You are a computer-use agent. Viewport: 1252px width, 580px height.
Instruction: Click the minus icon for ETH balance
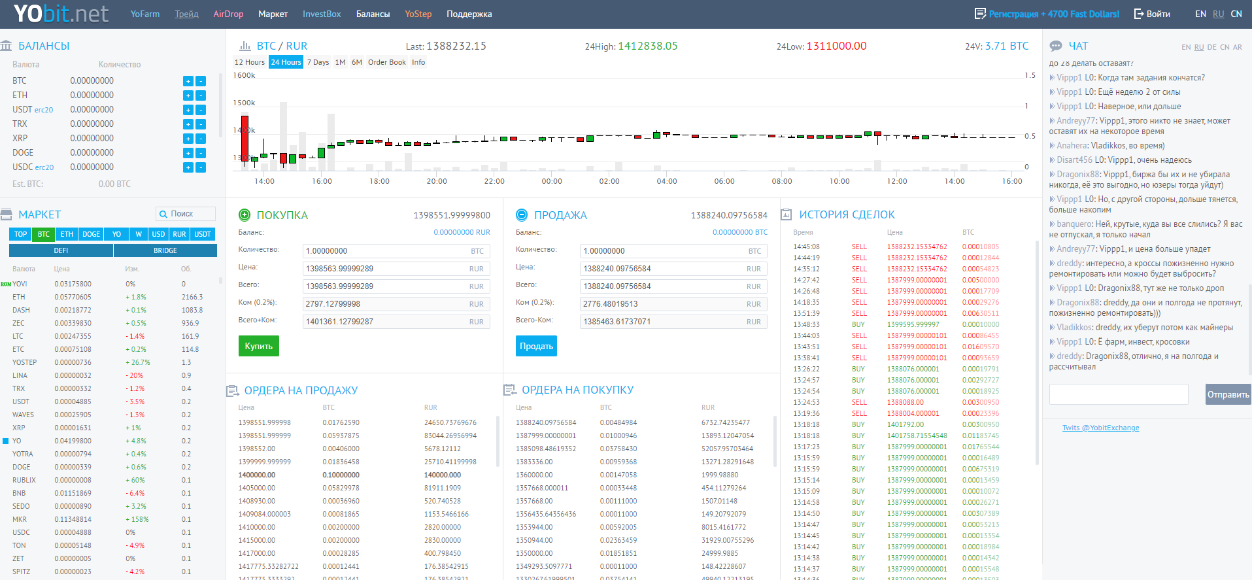pos(201,95)
